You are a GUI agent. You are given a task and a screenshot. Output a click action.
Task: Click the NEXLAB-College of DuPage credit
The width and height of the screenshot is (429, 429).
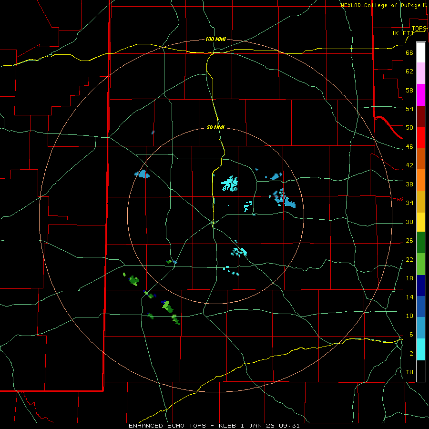pyautogui.click(x=381, y=5)
